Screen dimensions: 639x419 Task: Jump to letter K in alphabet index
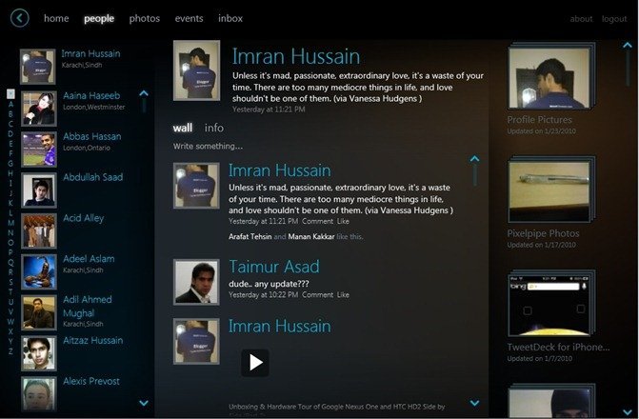11,203
